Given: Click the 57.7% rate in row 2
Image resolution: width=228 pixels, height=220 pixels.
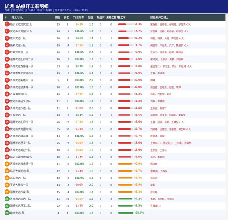Looking at the screenshot, I should click(138, 31).
